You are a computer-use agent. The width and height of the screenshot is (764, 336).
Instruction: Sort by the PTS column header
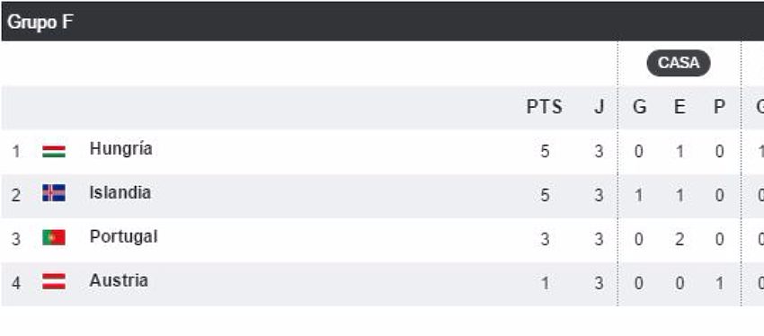[x=545, y=107]
